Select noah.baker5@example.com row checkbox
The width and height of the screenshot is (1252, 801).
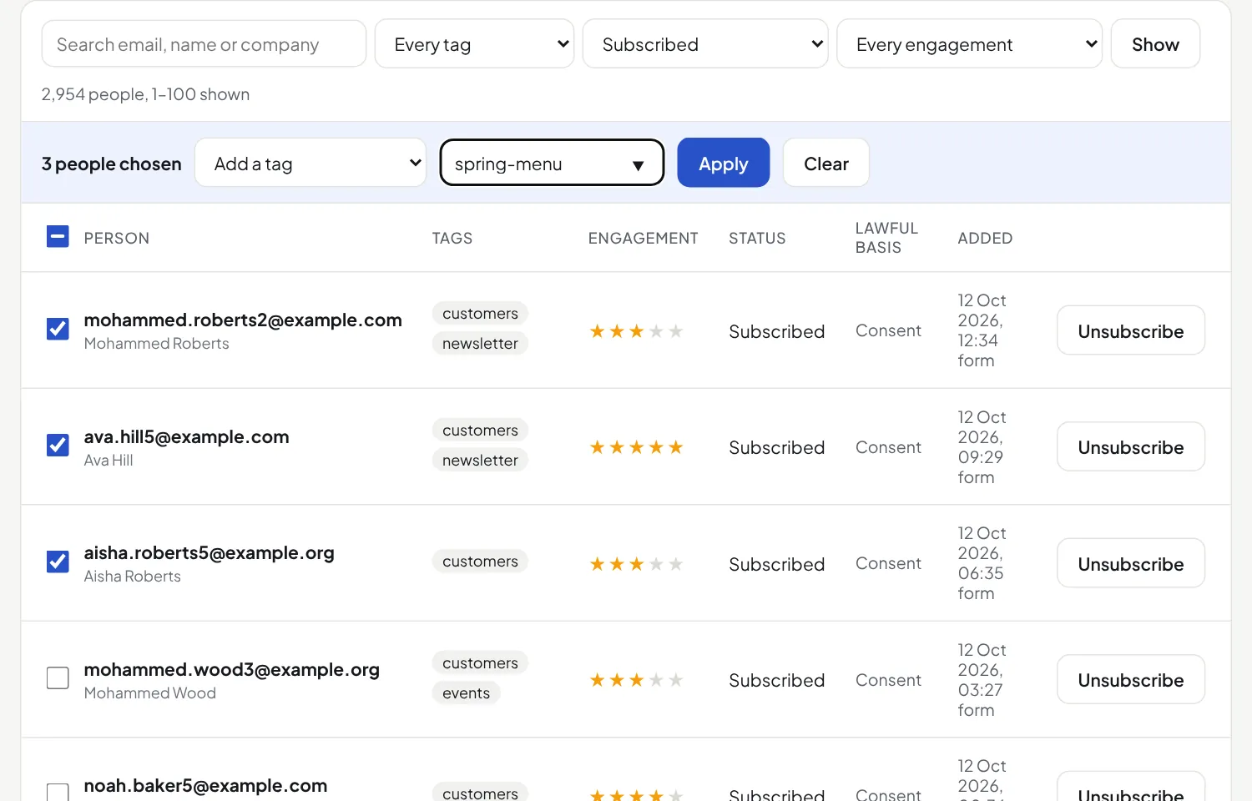click(58, 793)
